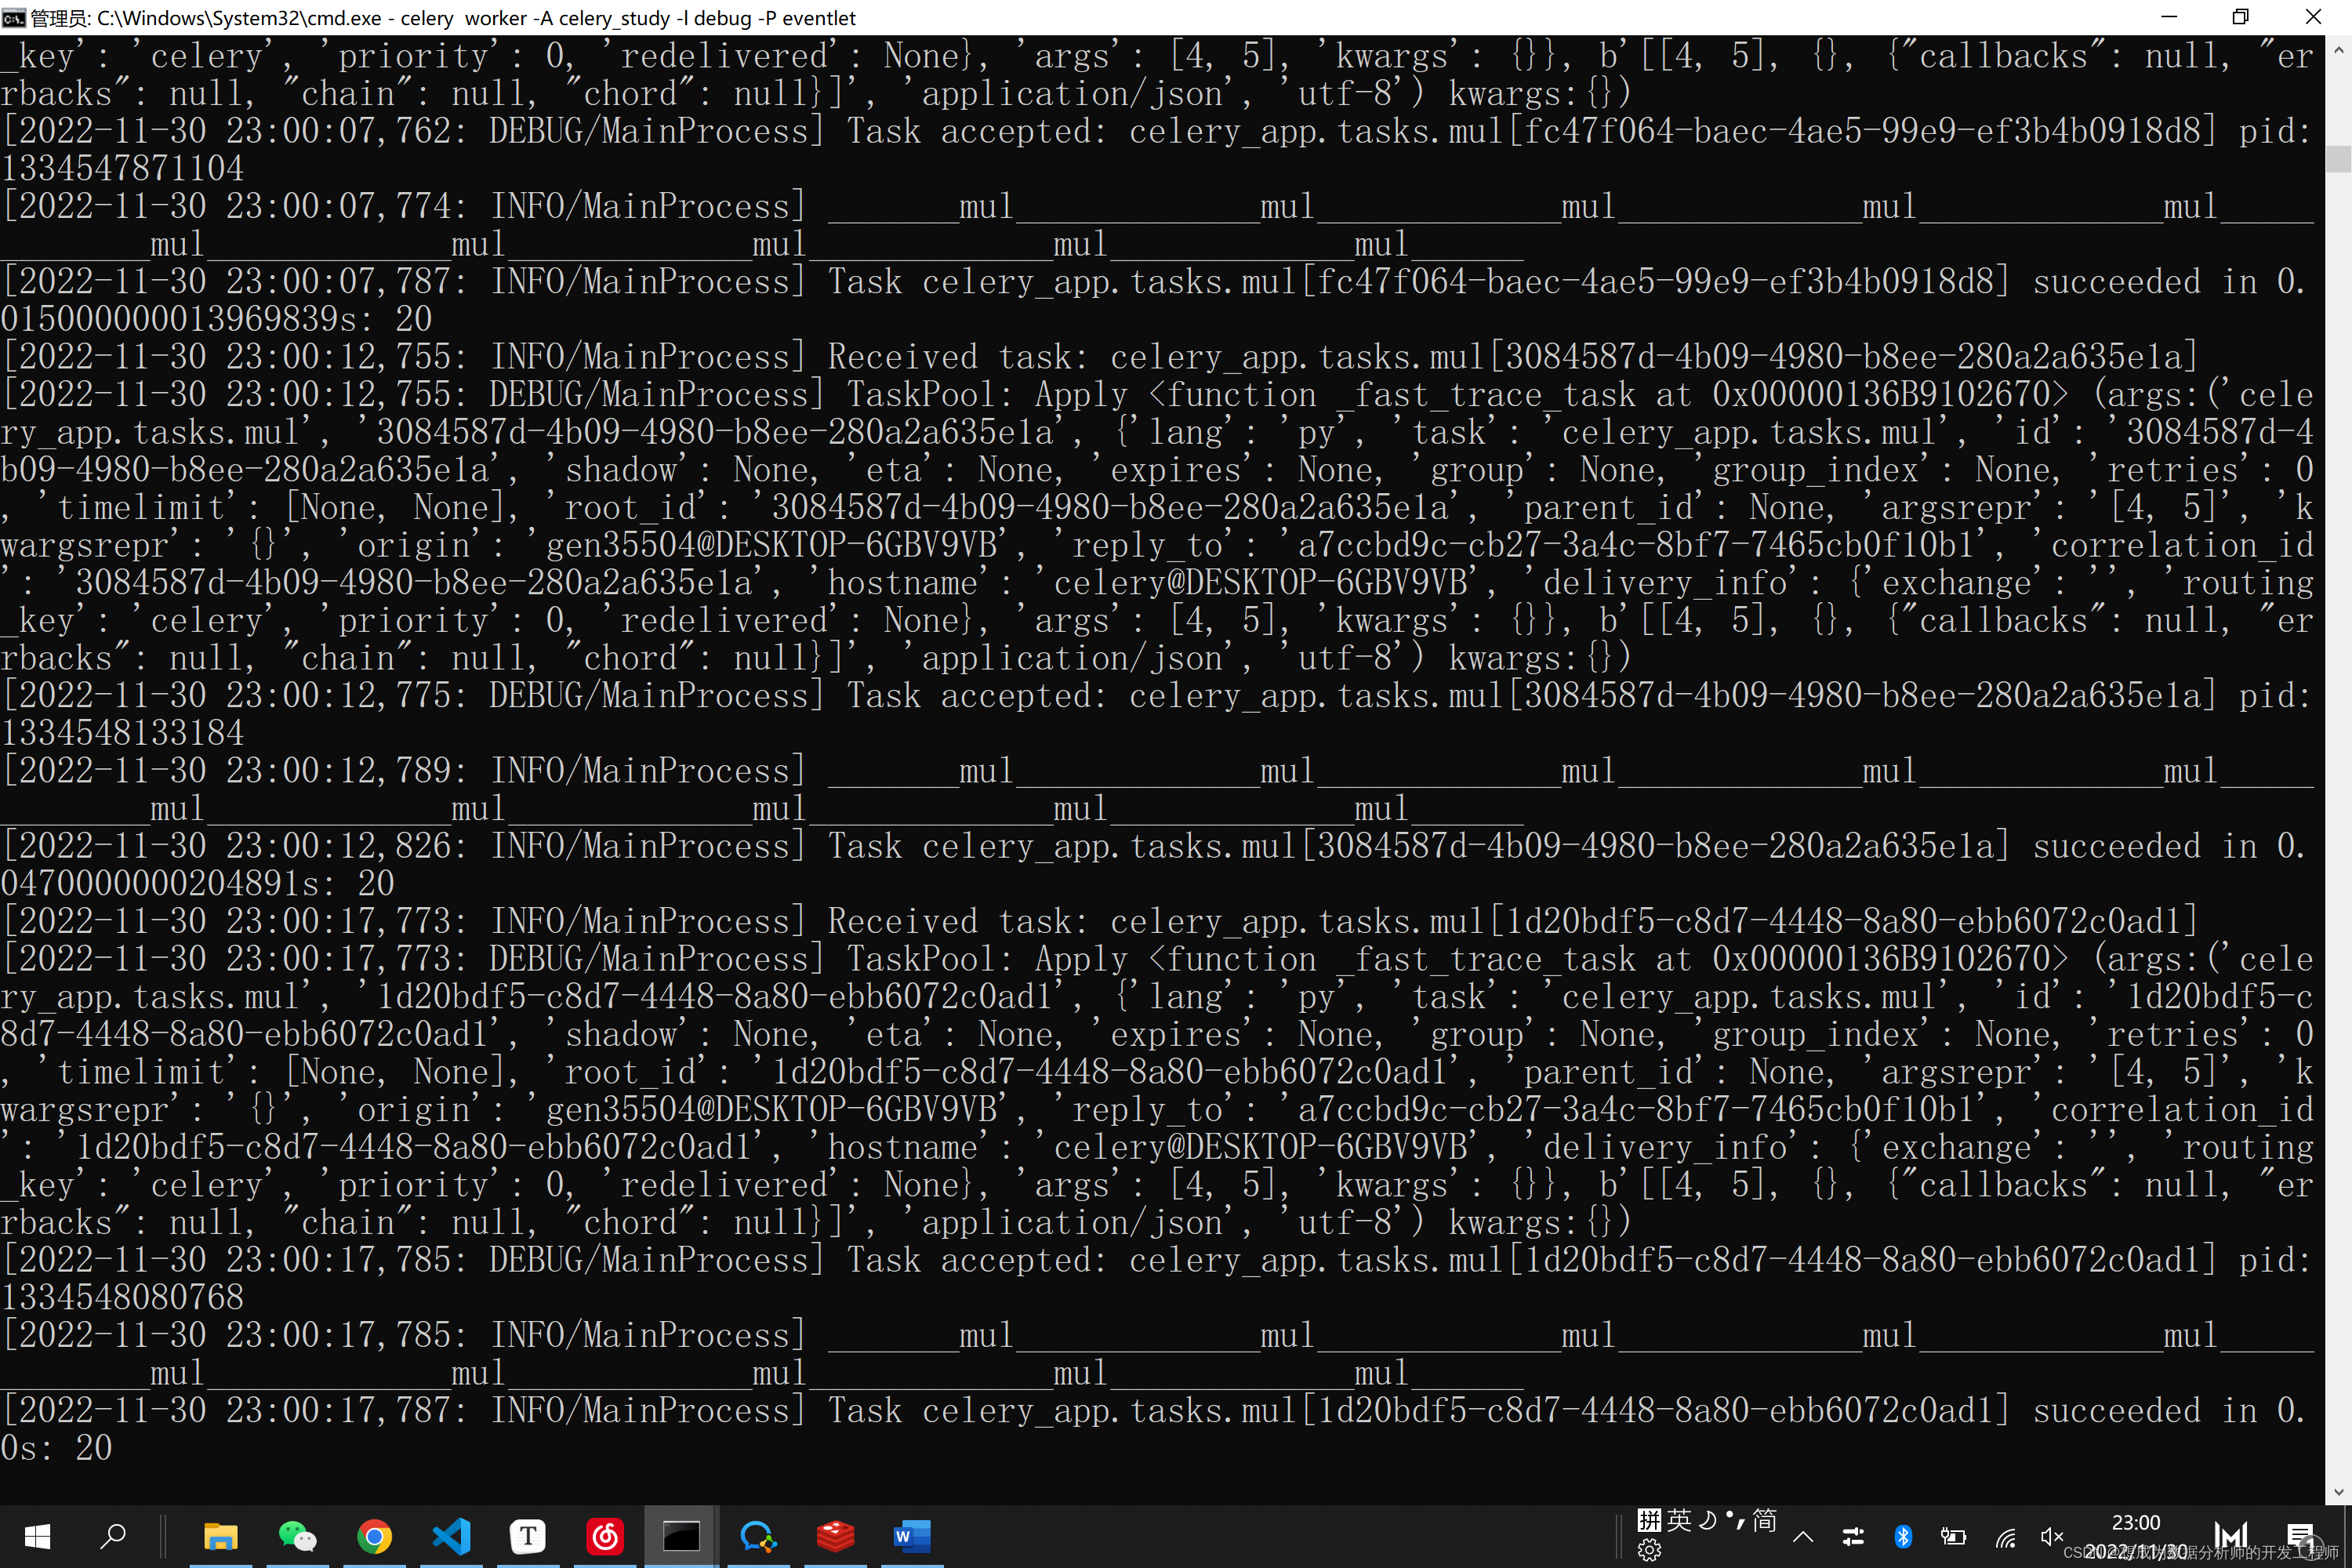The height and width of the screenshot is (1568, 2352).
Task: Click 'Task accepted' log at 23:00:17,785
Action: (1158, 1261)
